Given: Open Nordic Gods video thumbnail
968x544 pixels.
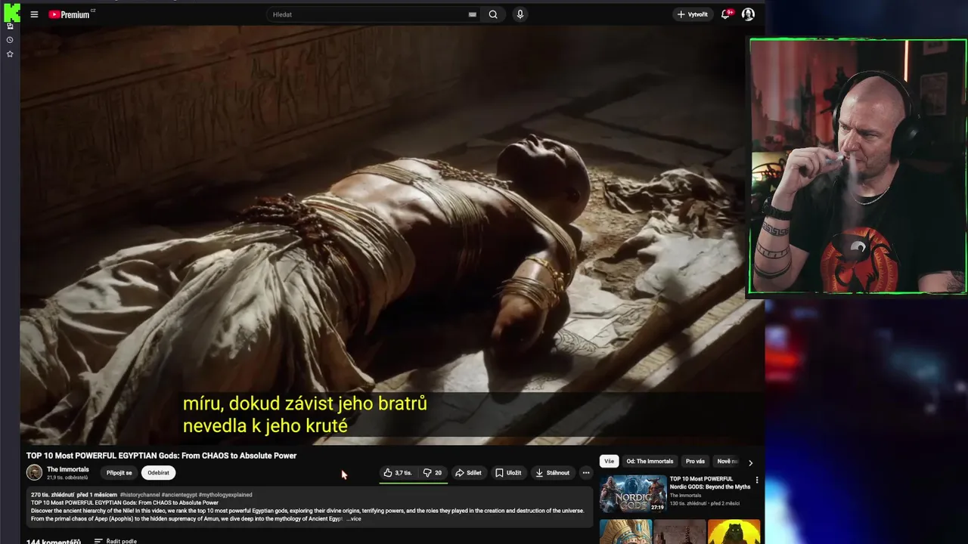Looking at the screenshot, I should click(x=633, y=494).
